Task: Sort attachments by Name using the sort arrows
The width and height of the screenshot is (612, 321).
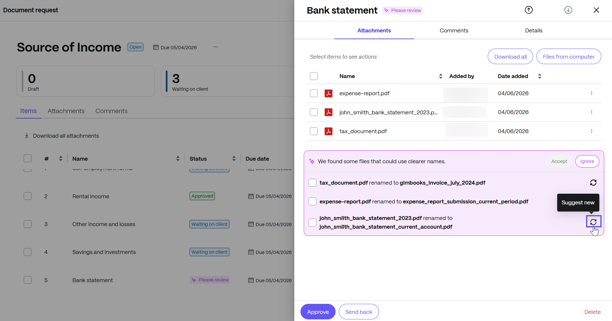Action: (x=441, y=76)
